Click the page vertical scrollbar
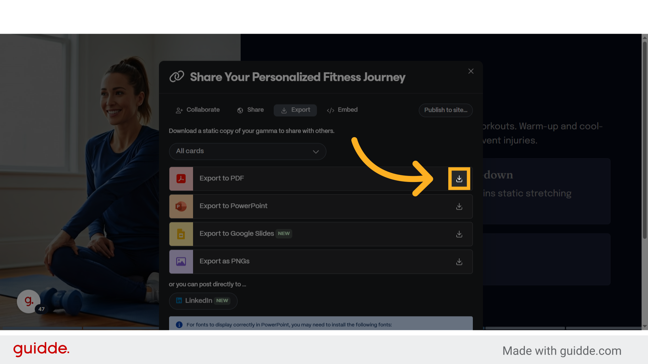 pos(645,140)
